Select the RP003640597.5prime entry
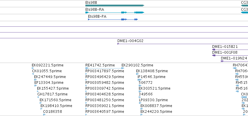Image resolution: width=248 pixels, height=116 pixels. (105, 112)
